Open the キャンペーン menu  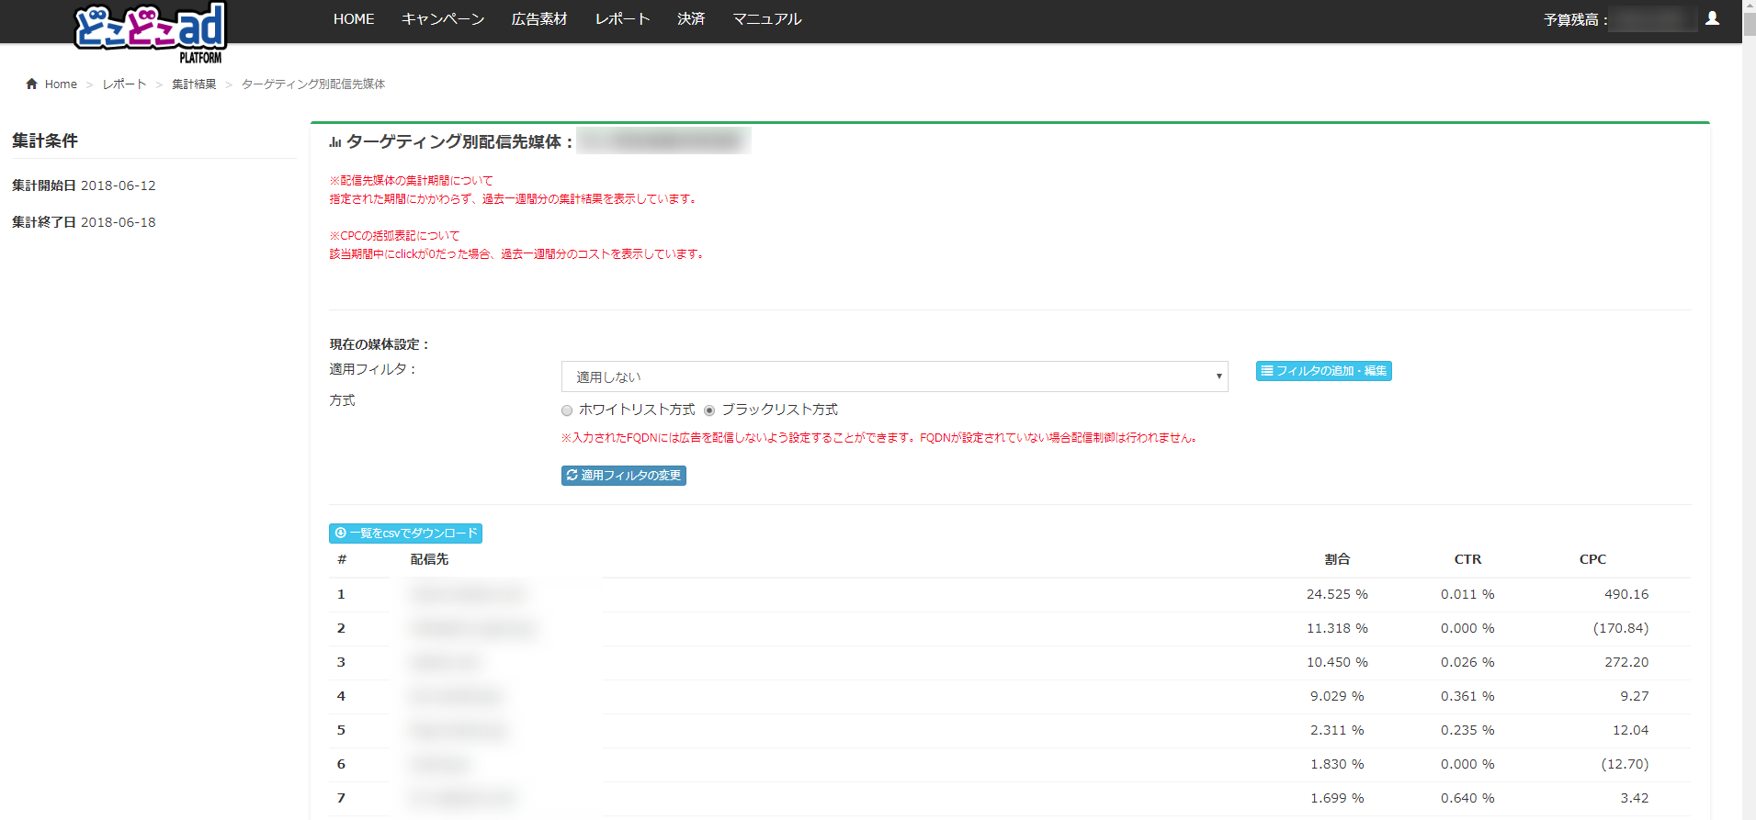point(443,19)
